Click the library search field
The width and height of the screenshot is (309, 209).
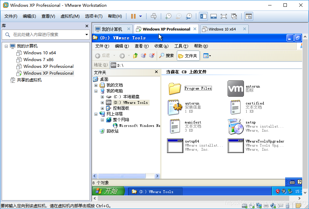pos(46,35)
